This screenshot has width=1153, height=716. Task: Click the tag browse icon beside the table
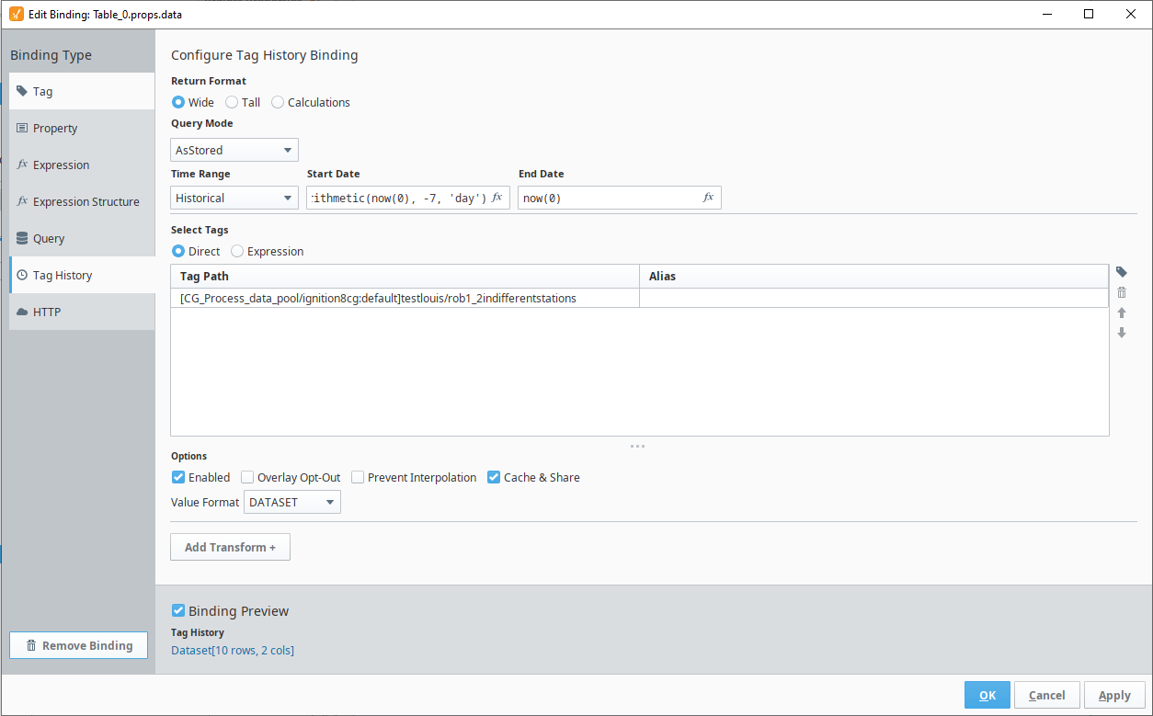(x=1122, y=272)
